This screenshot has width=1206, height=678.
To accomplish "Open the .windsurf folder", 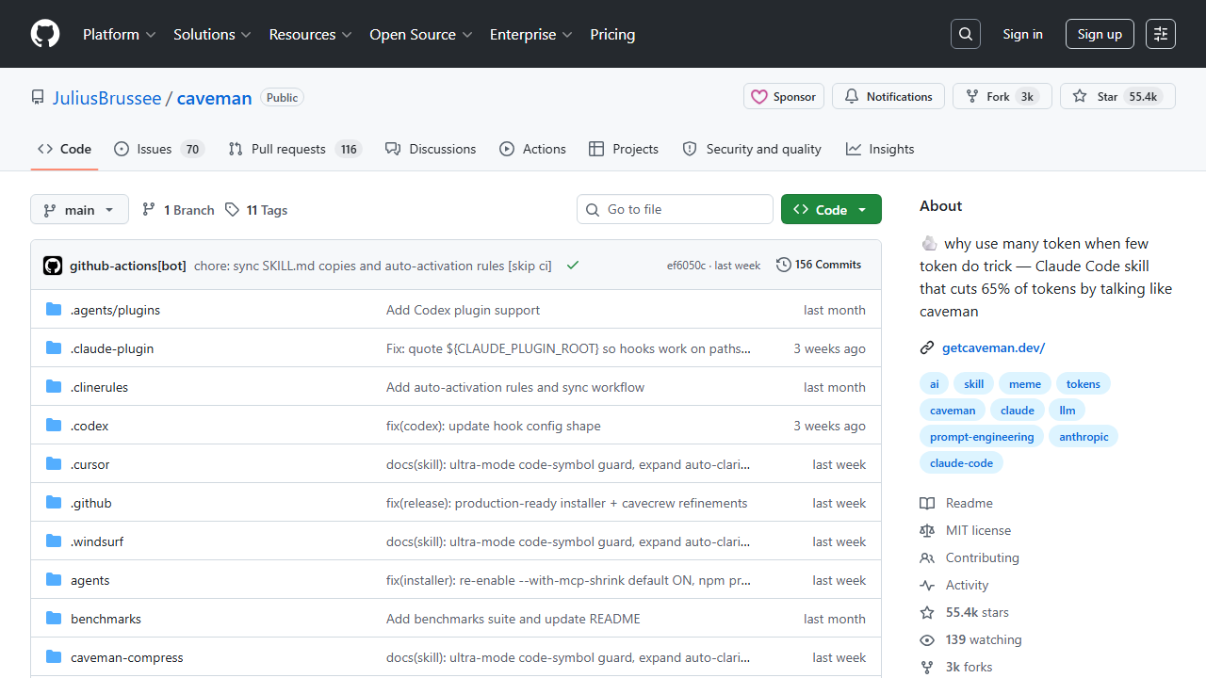I will click(97, 541).
